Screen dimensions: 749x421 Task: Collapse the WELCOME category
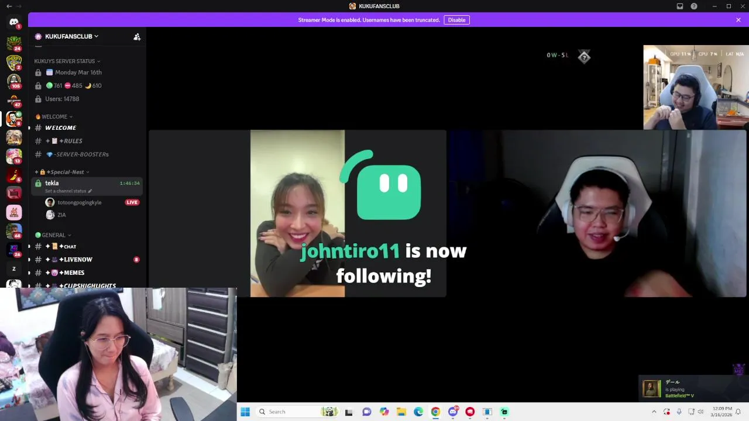54,116
